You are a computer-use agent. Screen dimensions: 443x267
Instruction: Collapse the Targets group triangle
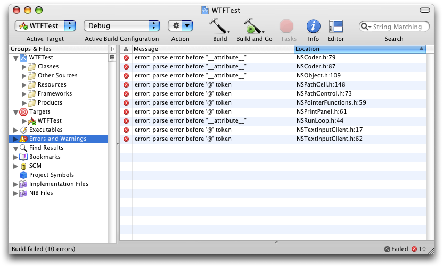pos(15,113)
